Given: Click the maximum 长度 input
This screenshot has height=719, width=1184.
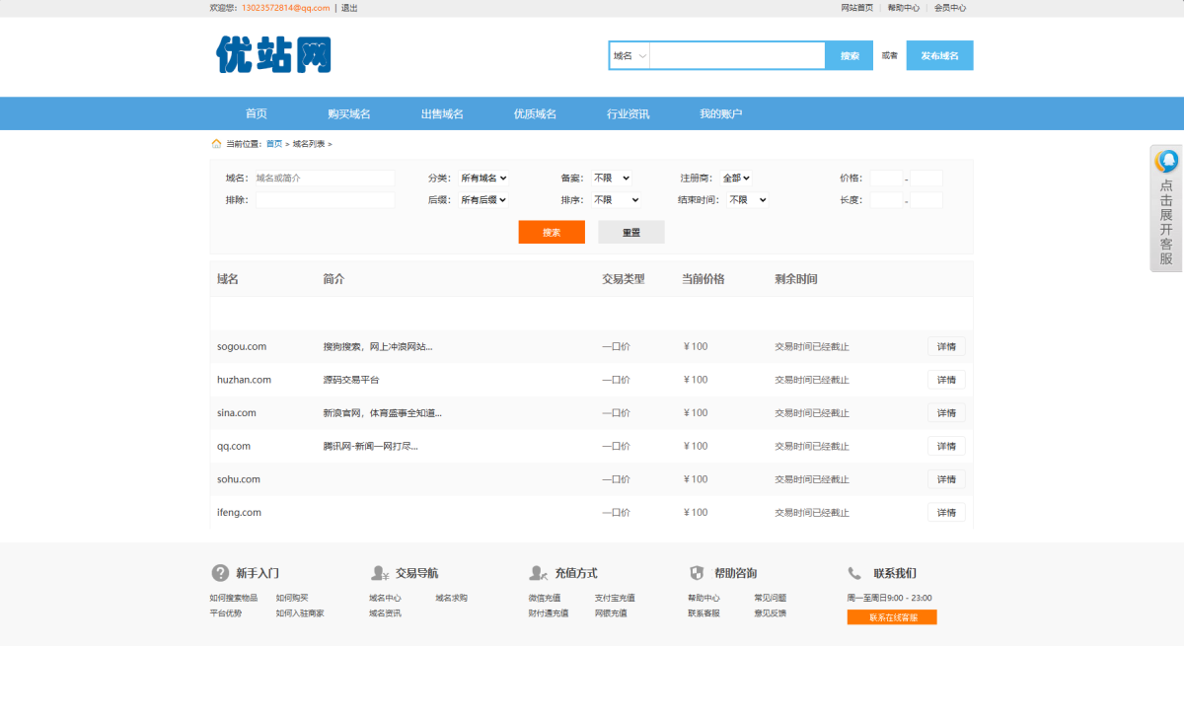Looking at the screenshot, I should point(926,199).
